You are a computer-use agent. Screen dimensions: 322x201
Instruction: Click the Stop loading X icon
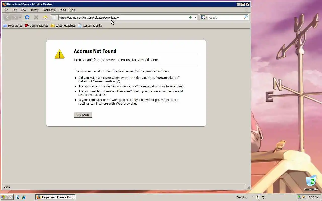[36, 17]
